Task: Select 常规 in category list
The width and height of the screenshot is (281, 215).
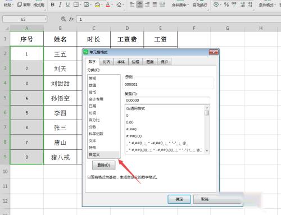Action: pos(103,78)
